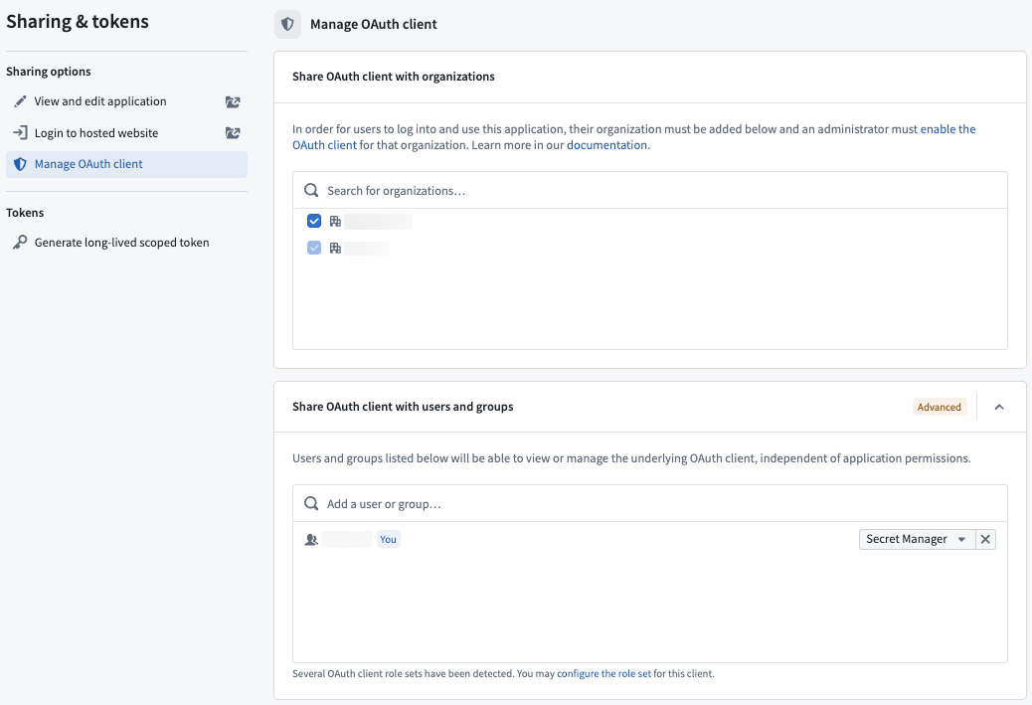The width and height of the screenshot is (1032, 705).
Task: Click the shield icon beside Manage OAuth client header
Action: coord(287,24)
